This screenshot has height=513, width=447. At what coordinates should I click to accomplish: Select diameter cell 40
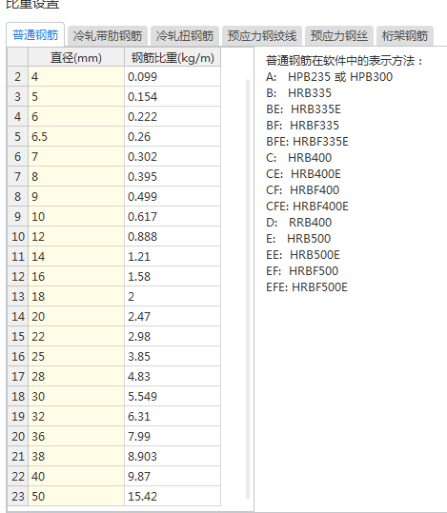point(76,476)
